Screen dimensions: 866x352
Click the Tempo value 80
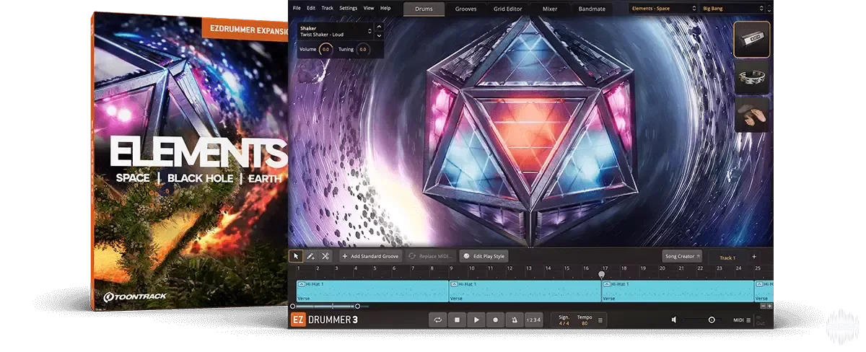[x=584, y=322]
